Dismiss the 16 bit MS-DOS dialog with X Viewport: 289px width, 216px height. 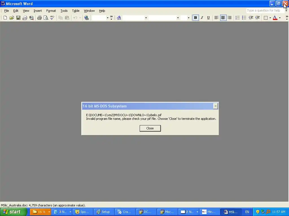click(215, 106)
